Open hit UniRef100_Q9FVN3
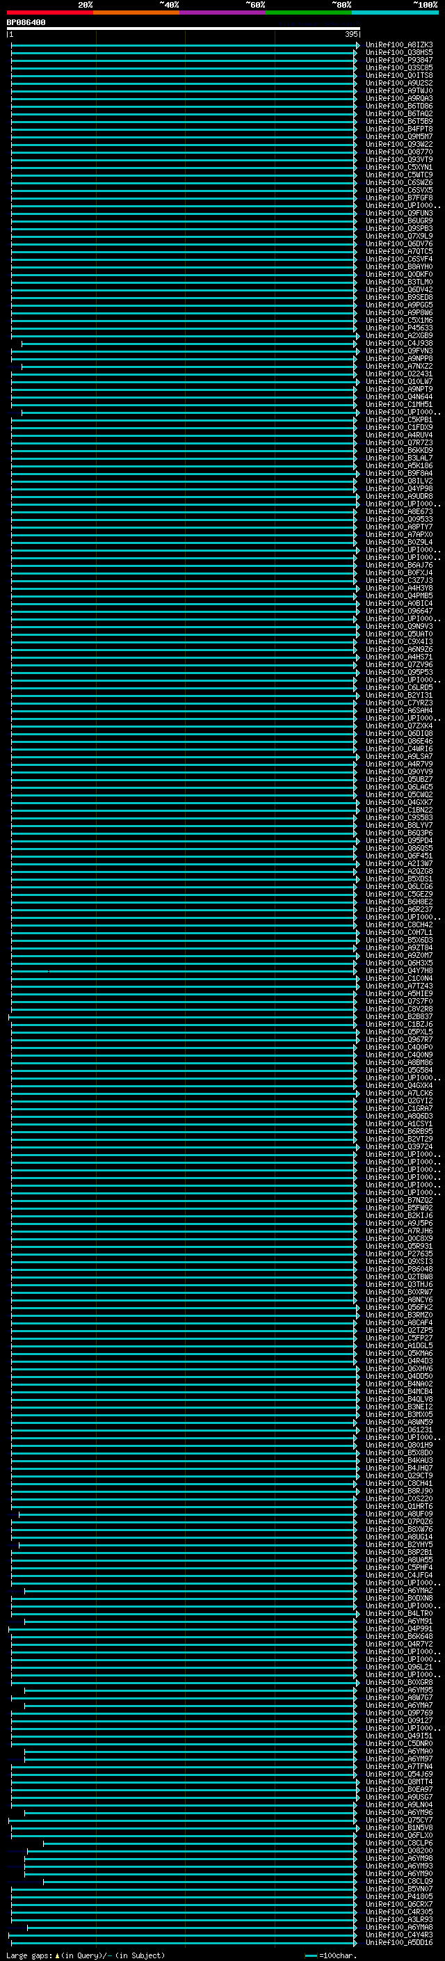 [399, 351]
